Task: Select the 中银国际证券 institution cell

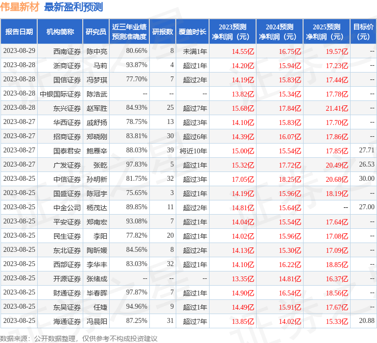Action: tap(60, 94)
